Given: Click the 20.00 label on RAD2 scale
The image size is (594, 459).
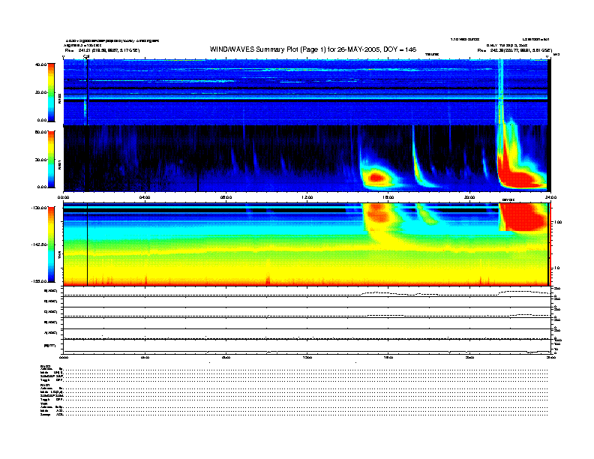Looking at the screenshot, I should click(x=40, y=92).
